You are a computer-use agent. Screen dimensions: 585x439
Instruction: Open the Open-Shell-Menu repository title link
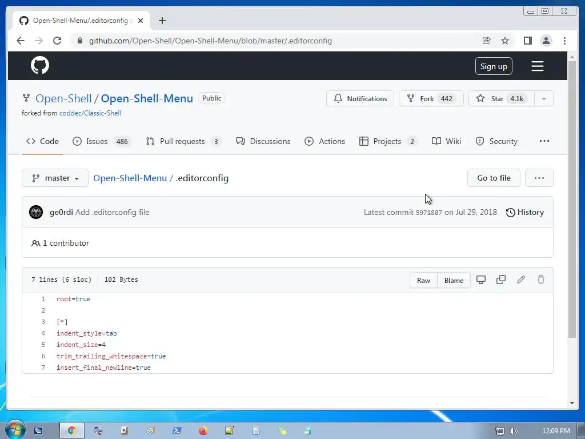(147, 98)
